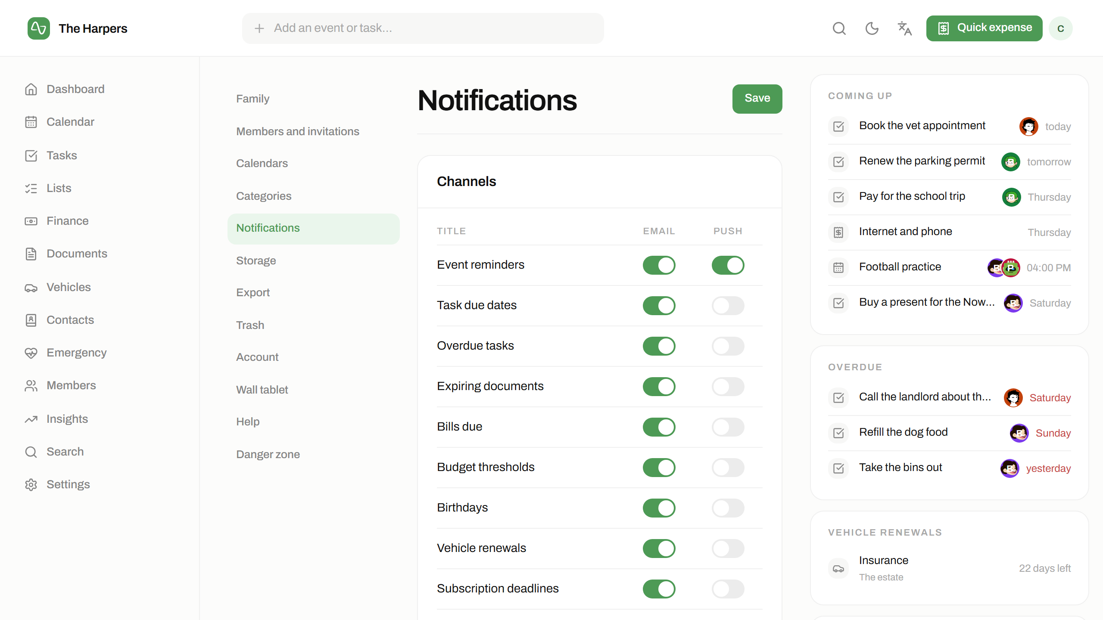
Task: Turn off Subscription deadlines email toggle
Action: 659,589
